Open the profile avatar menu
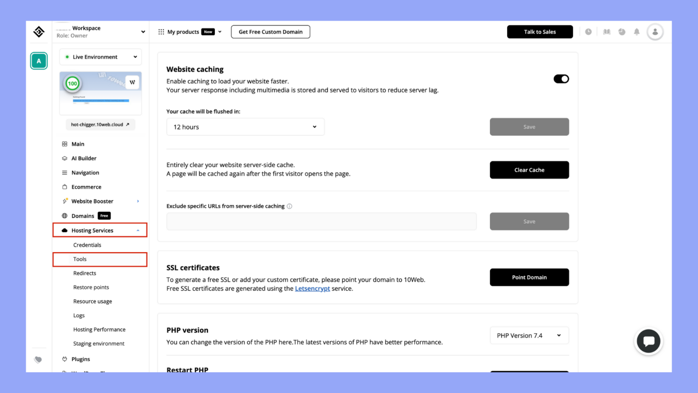 point(655,32)
